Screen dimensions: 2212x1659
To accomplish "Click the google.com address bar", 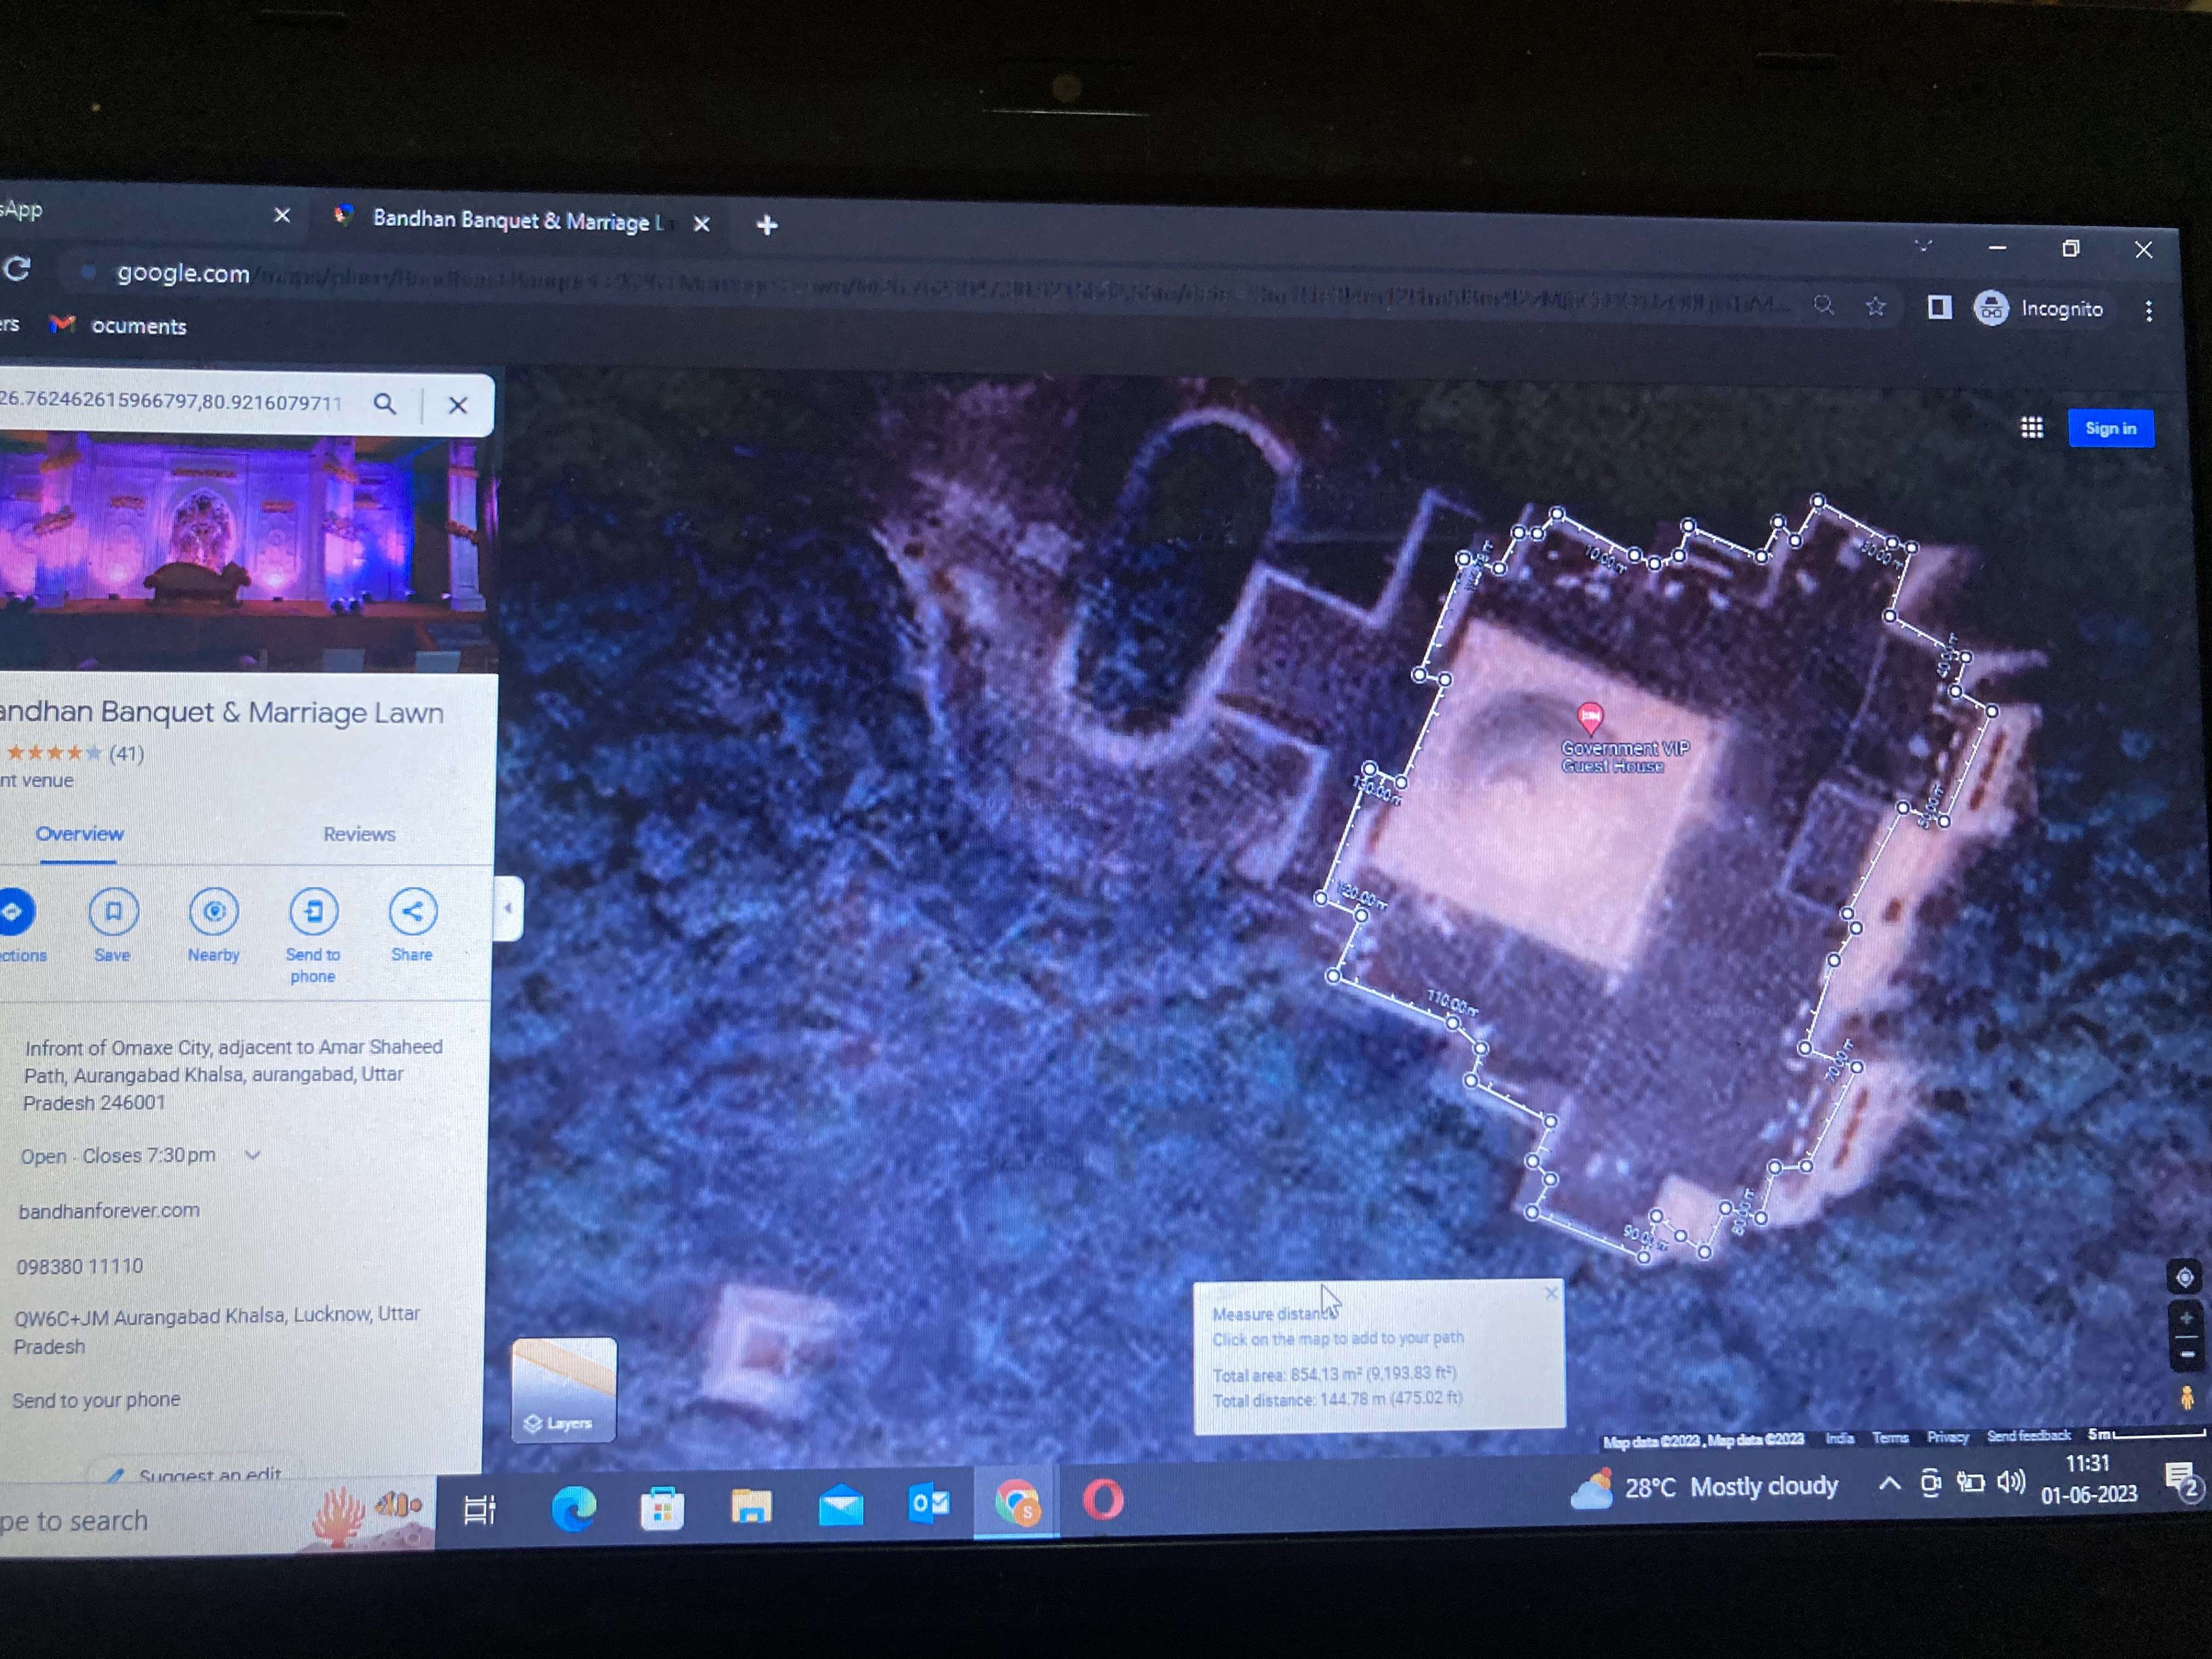I will (930, 287).
